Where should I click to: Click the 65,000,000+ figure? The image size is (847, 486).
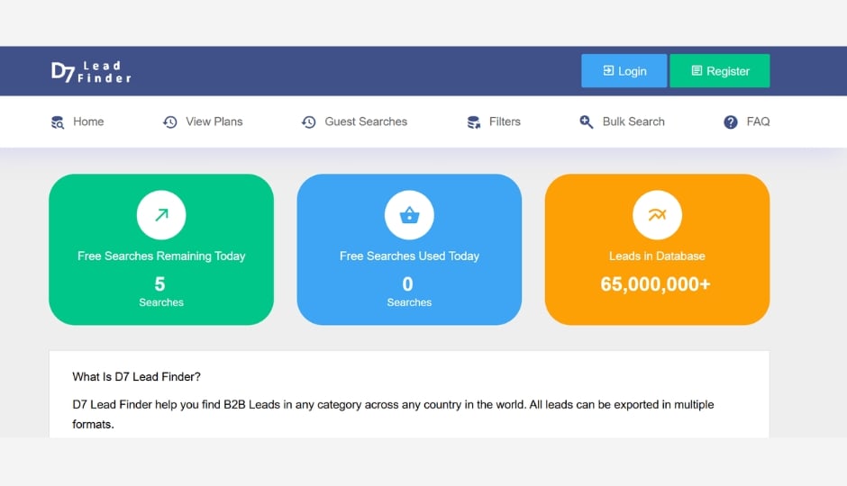coord(655,283)
